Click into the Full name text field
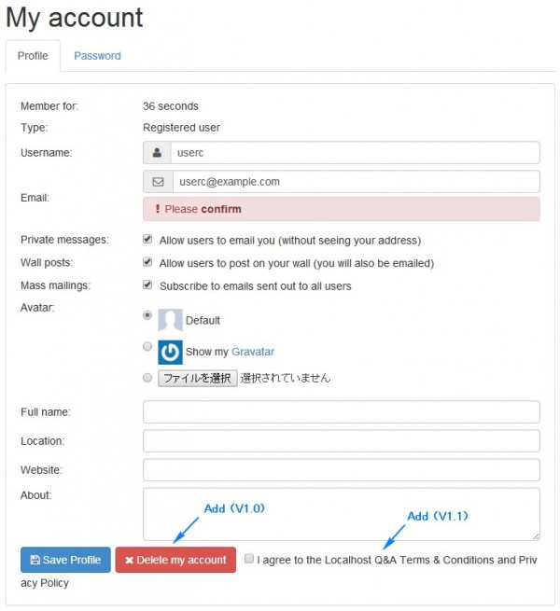The height and width of the screenshot is (611, 560). click(341, 412)
